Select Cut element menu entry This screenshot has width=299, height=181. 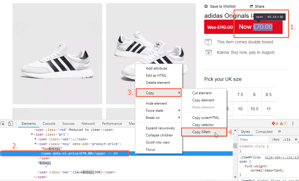point(204,93)
